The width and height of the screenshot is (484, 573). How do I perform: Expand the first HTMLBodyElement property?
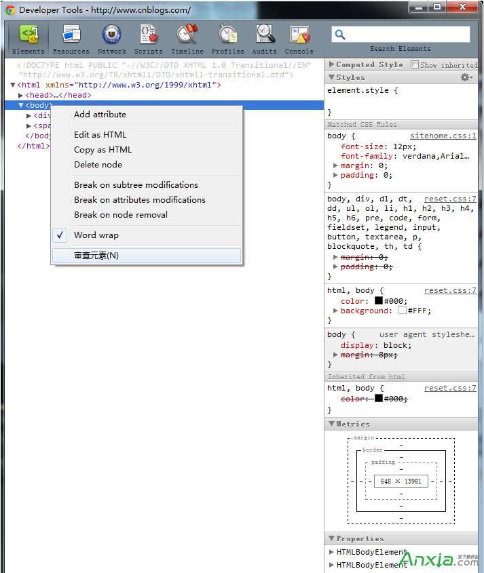pyautogui.click(x=331, y=552)
